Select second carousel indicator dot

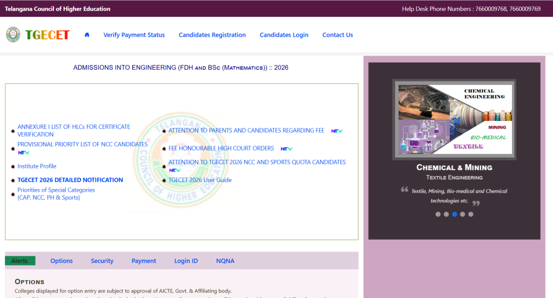click(x=446, y=214)
